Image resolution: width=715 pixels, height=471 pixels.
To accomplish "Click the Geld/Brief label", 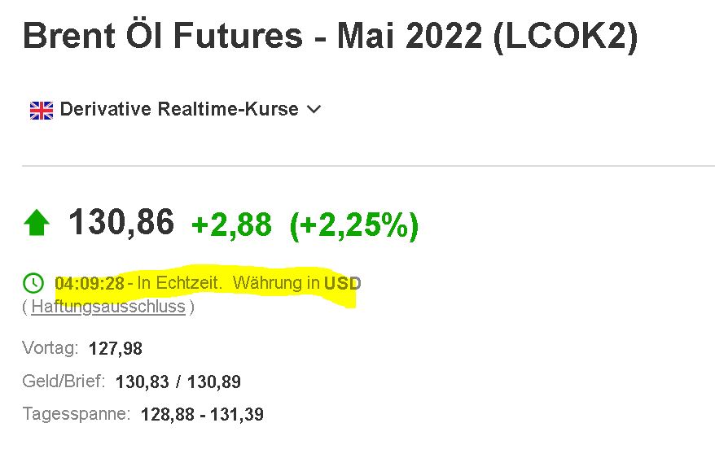I will (x=64, y=382).
